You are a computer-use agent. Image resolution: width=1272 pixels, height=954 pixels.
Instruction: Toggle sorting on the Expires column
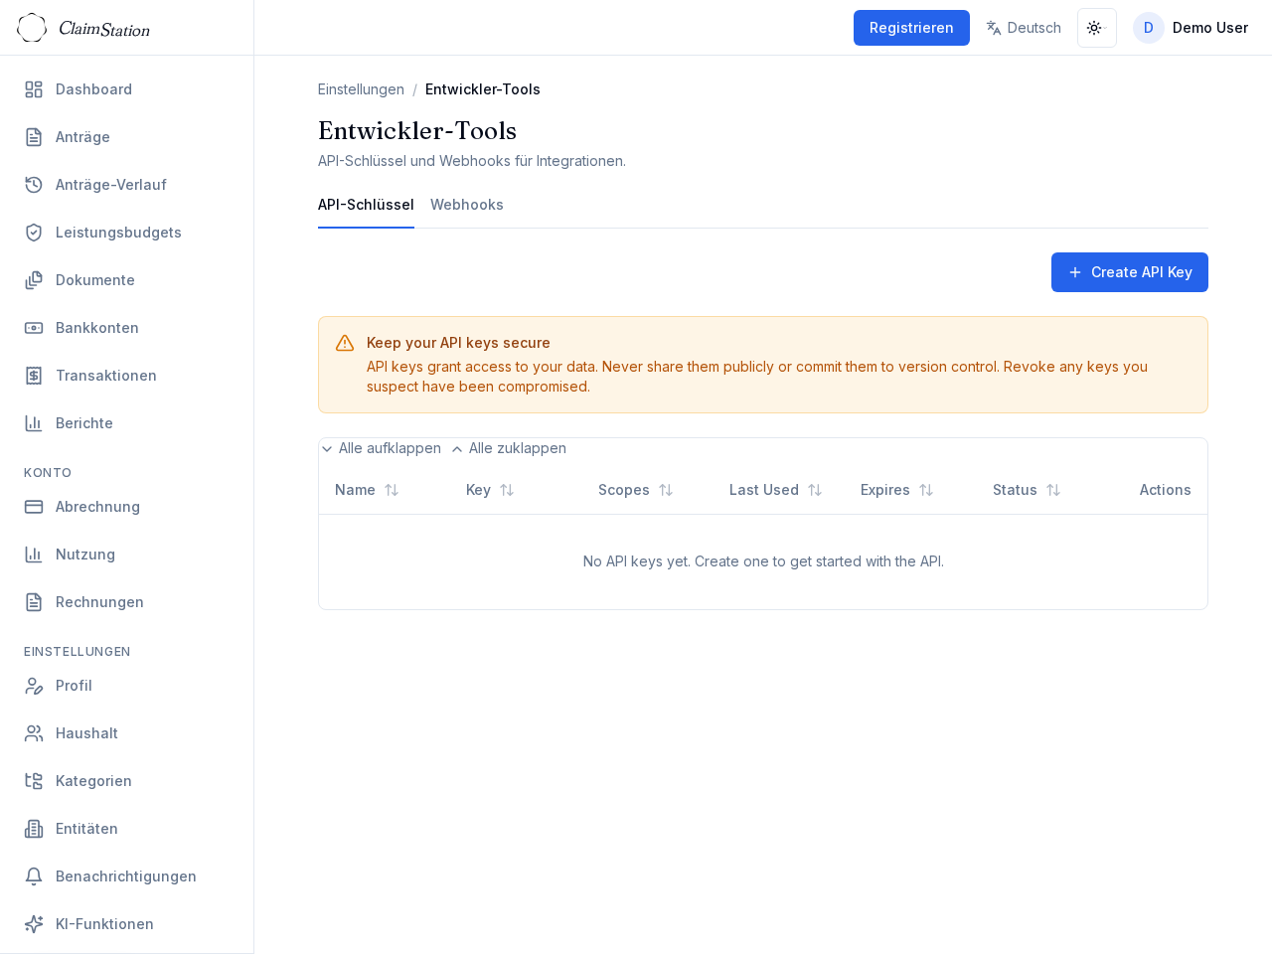[x=896, y=490]
